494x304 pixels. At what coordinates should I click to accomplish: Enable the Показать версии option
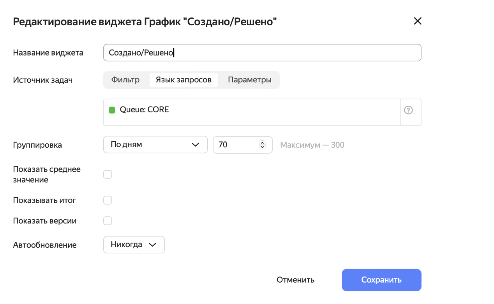(x=108, y=220)
